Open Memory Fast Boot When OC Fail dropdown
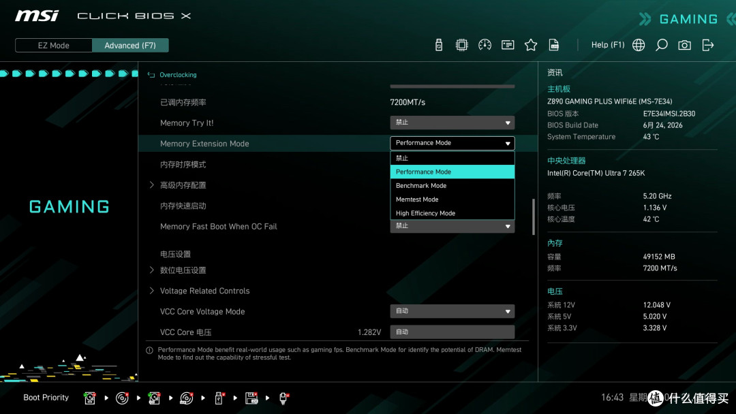The image size is (736, 414). point(452,226)
